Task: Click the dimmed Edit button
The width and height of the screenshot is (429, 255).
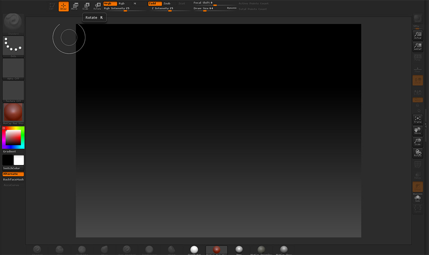Action: tap(52, 6)
